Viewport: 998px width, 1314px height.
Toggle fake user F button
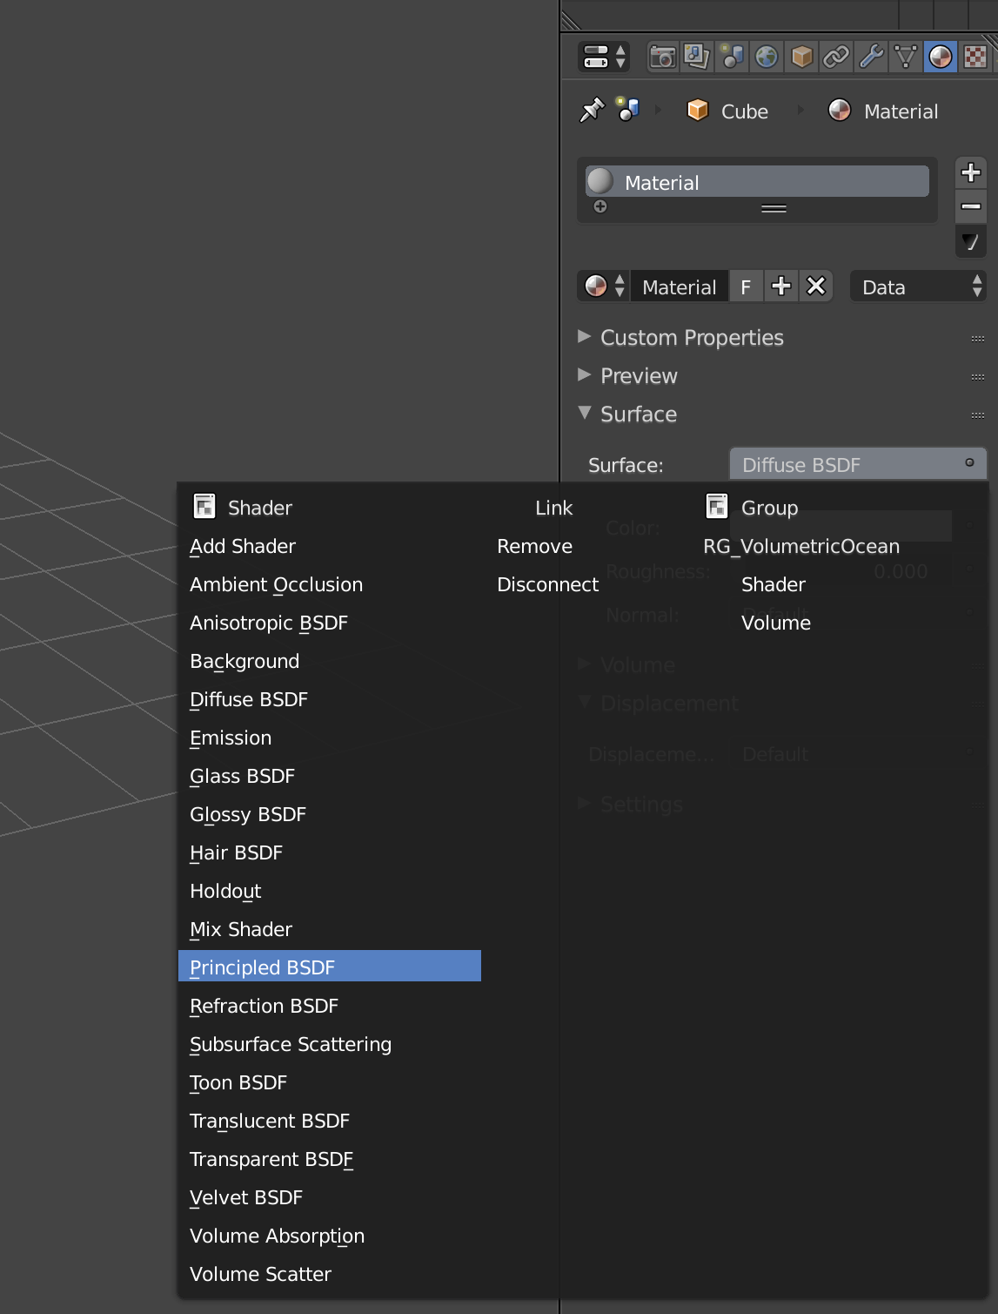(746, 286)
